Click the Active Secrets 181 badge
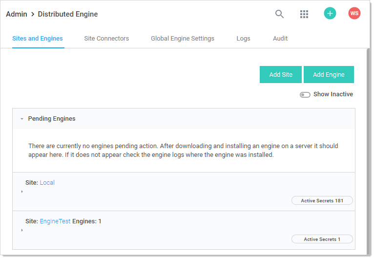Screen dimensions: 374x259 [x=322, y=201]
